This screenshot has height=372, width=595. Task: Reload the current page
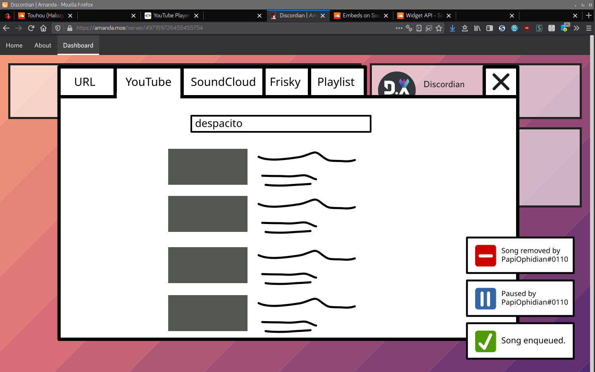(x=31, y=28)
